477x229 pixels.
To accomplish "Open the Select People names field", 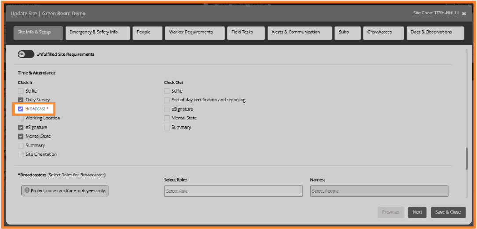I will point(379,191).
